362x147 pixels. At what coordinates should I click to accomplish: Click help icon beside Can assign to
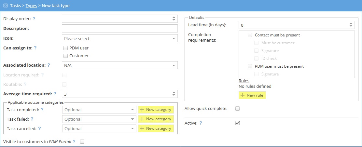tap(35, 48)
